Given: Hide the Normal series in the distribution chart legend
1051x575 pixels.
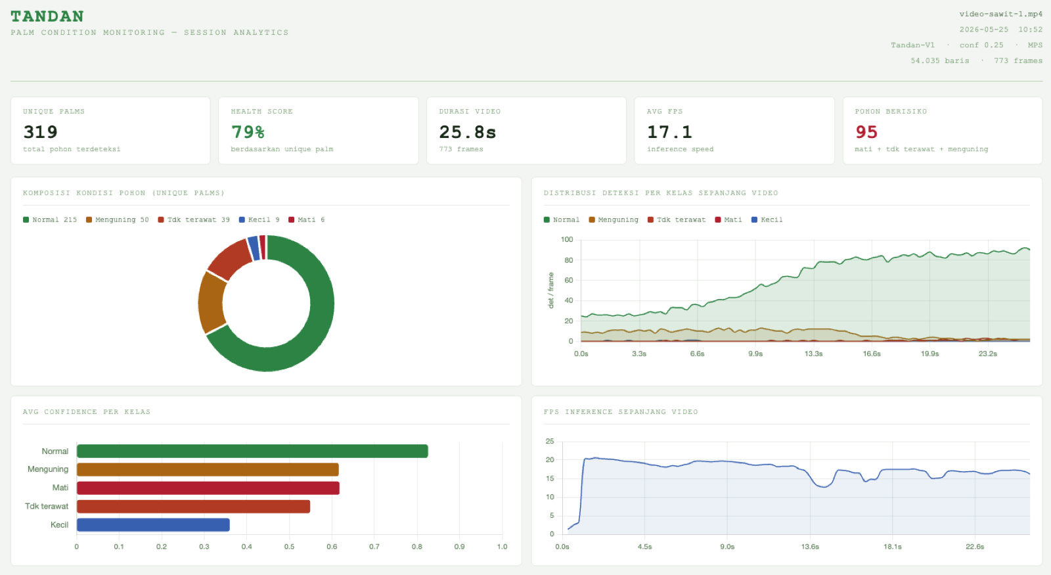Looking at the screenshot, I should 562,220.
